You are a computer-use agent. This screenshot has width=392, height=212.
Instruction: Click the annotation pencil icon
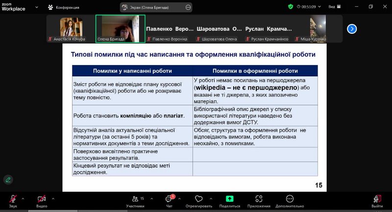[8, 180]
